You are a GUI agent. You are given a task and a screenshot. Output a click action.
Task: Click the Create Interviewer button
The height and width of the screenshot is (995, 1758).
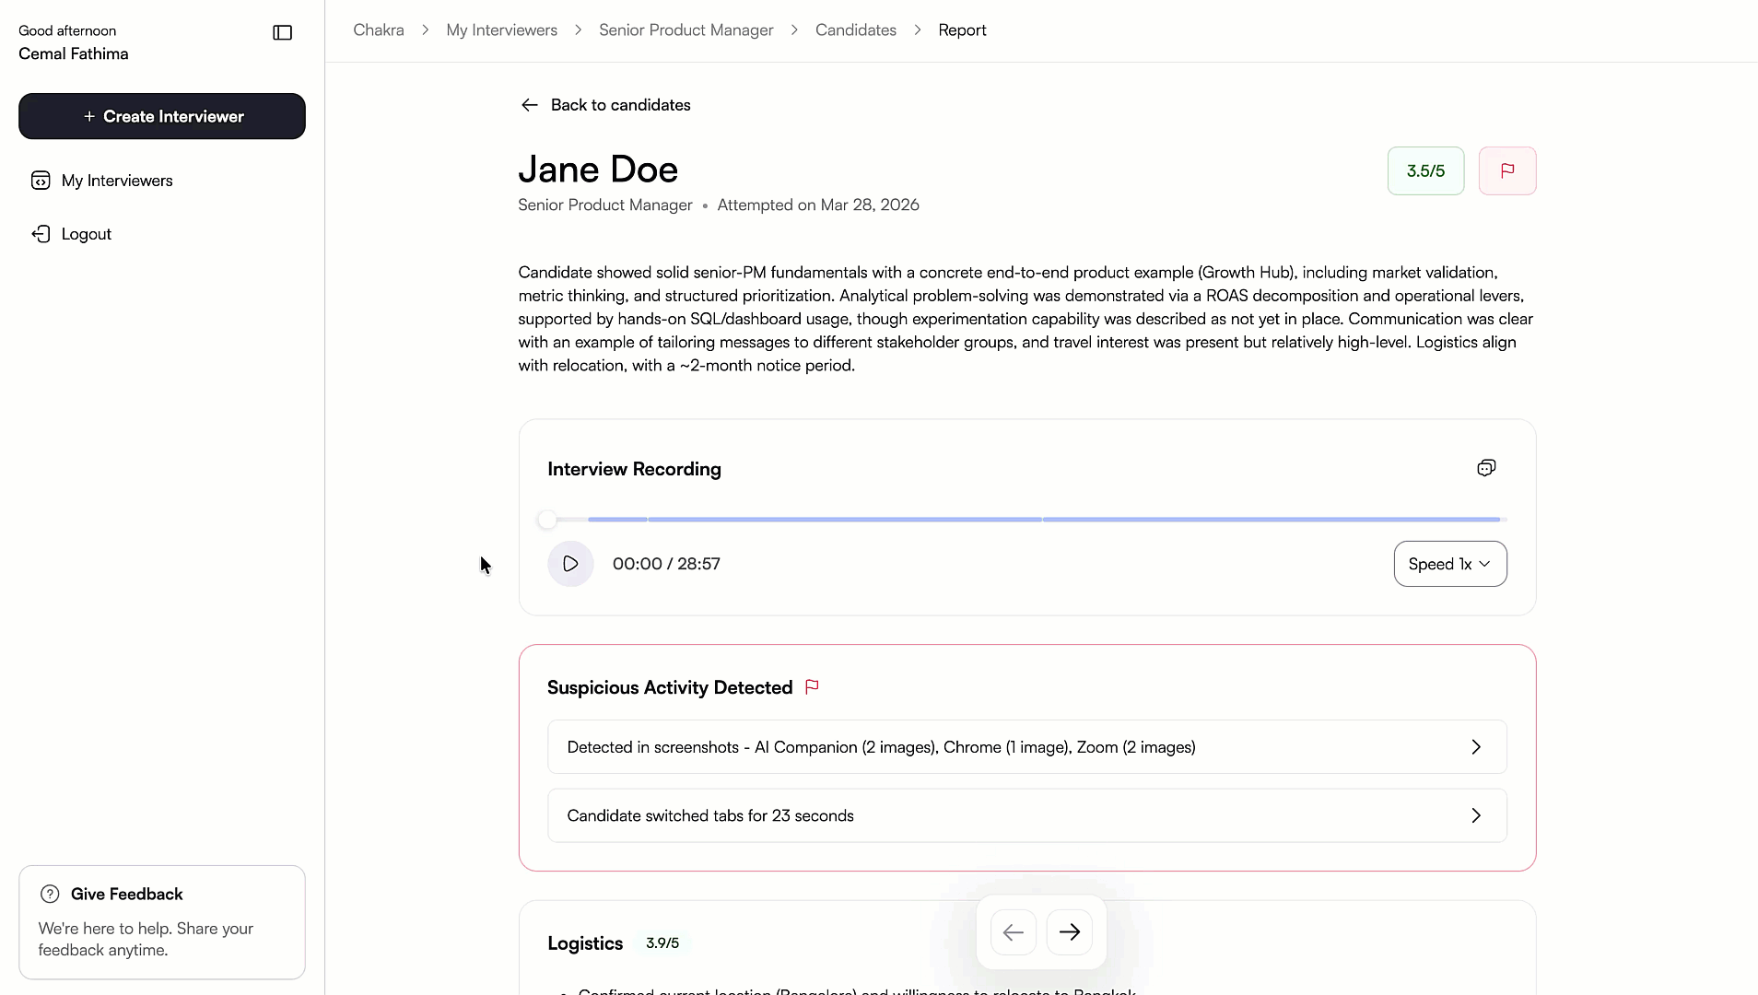pyautogui.click(x=161, y=116)
